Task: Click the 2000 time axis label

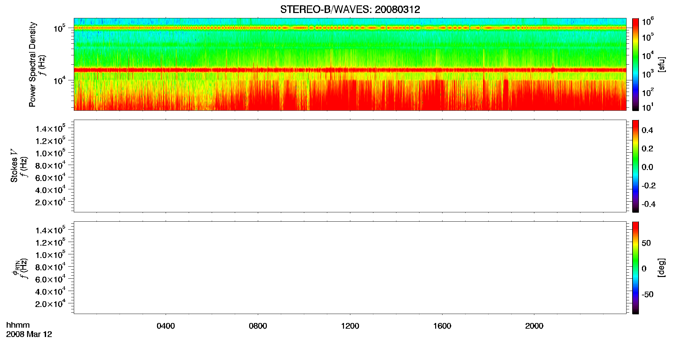Action: pos(534,326)
